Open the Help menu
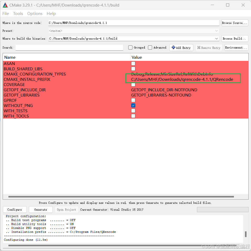The width and height of the screenshot is (251, 251). click(51, 14)
